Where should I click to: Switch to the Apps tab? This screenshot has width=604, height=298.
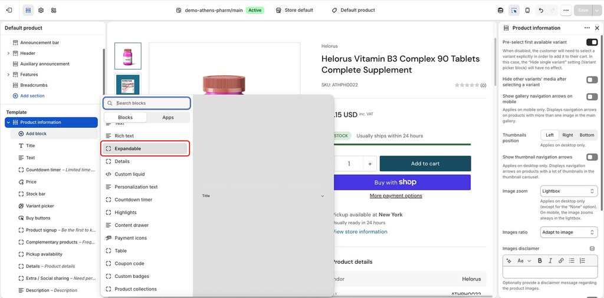[168, 117]
